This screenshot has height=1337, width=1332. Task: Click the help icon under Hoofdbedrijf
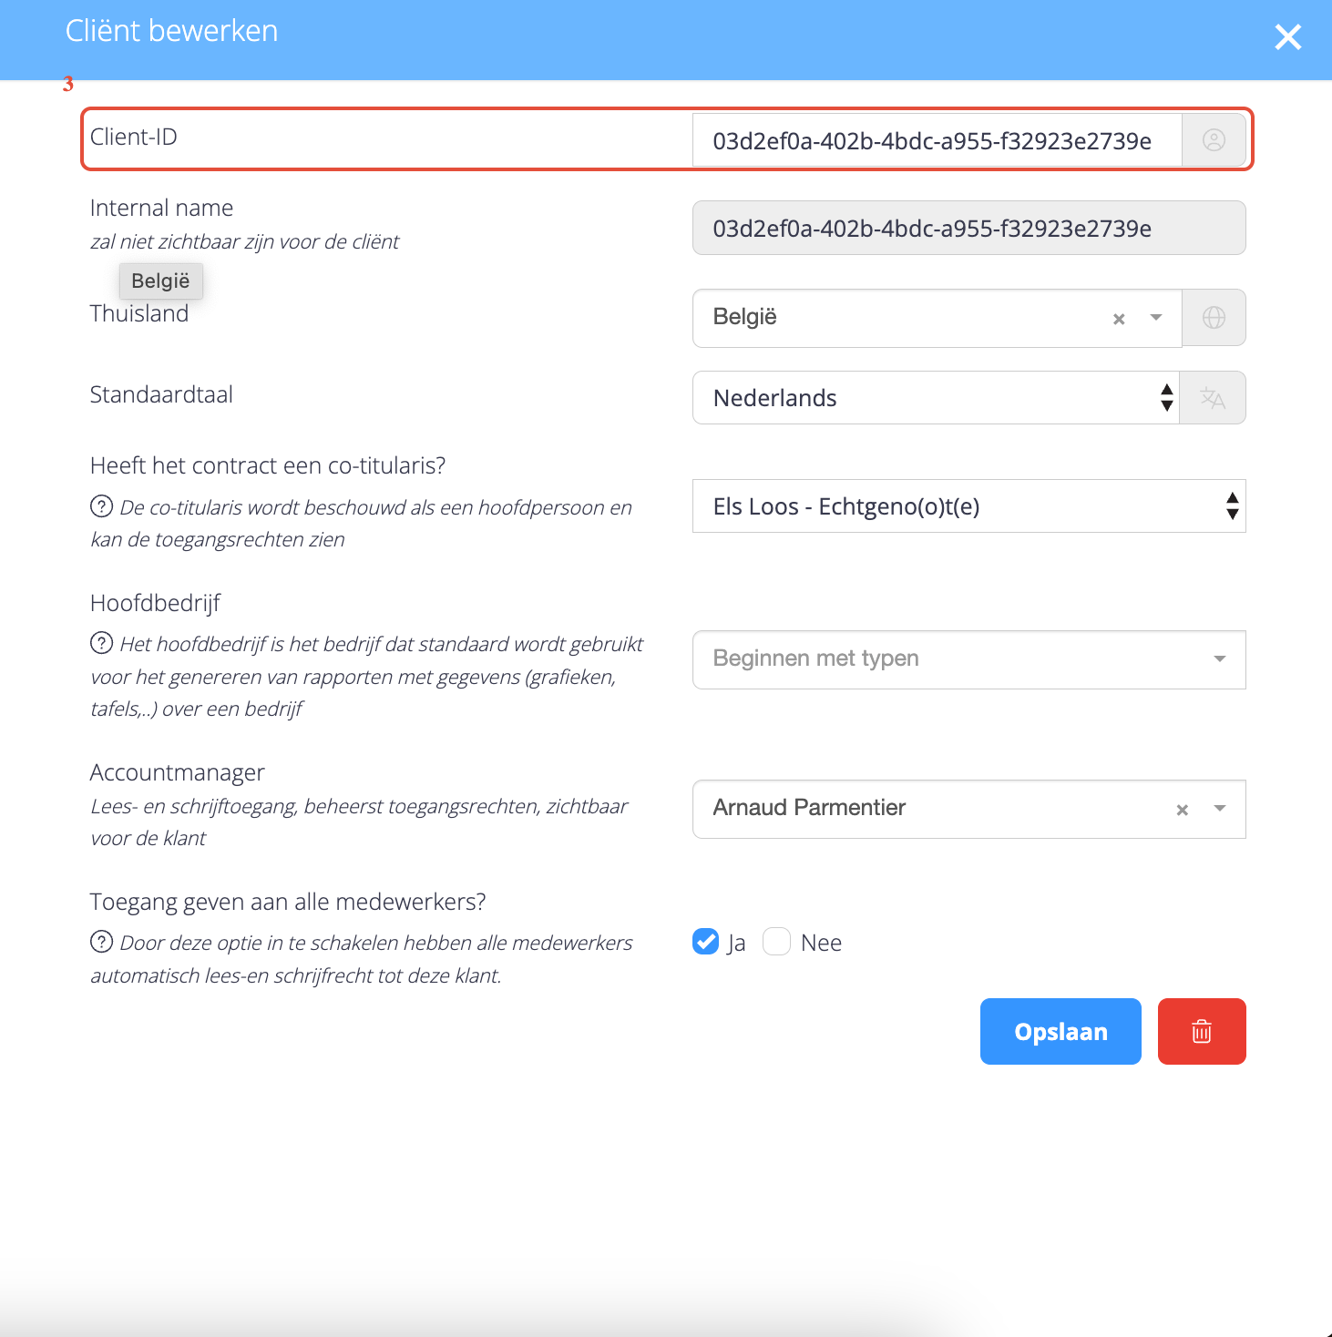click(x=101, y=643)
